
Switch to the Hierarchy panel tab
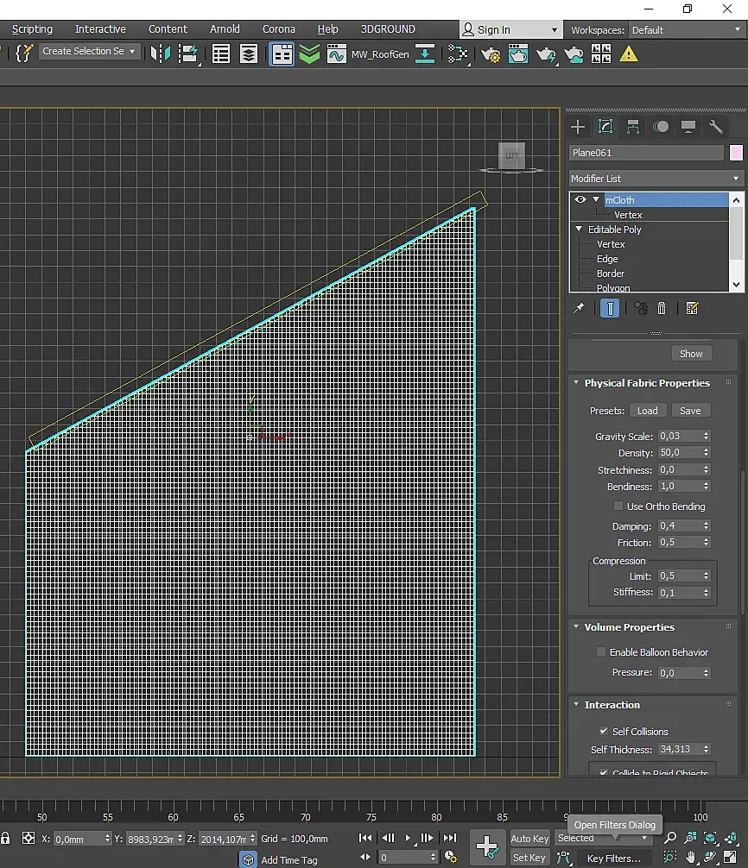pos(633,127)
